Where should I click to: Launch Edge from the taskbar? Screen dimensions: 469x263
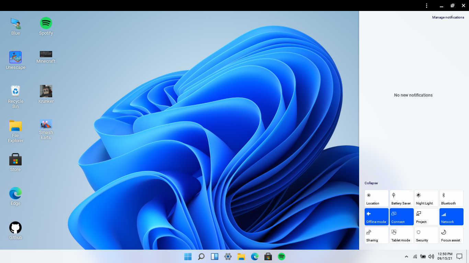click(x=255, y=256)
